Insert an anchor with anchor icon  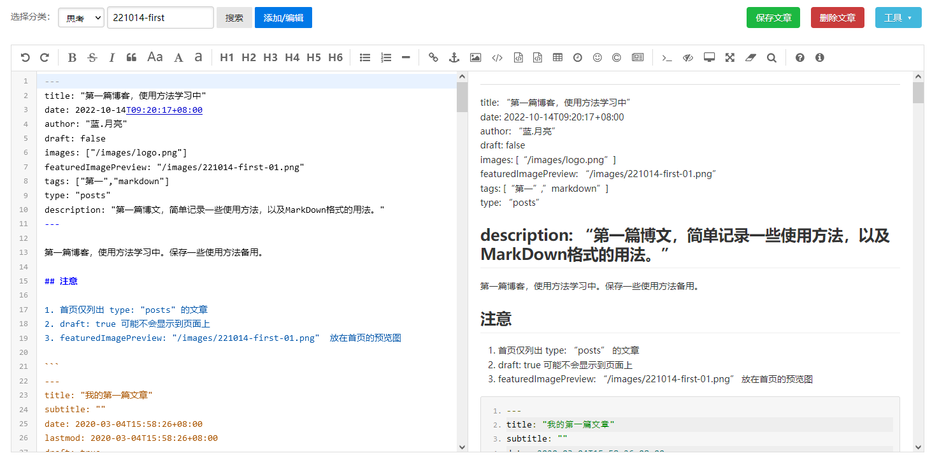454,57
